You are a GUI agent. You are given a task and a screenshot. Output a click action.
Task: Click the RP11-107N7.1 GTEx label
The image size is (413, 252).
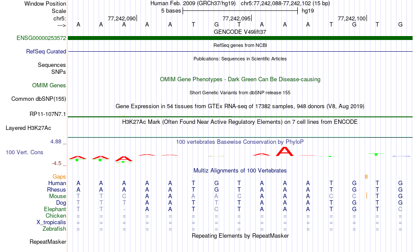pos(48,114)
